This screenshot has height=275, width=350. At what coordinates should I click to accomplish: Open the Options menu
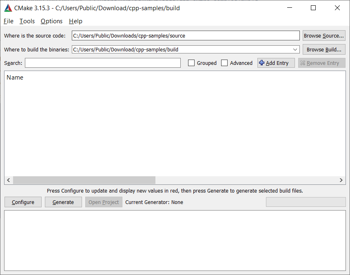coord(51,21)
